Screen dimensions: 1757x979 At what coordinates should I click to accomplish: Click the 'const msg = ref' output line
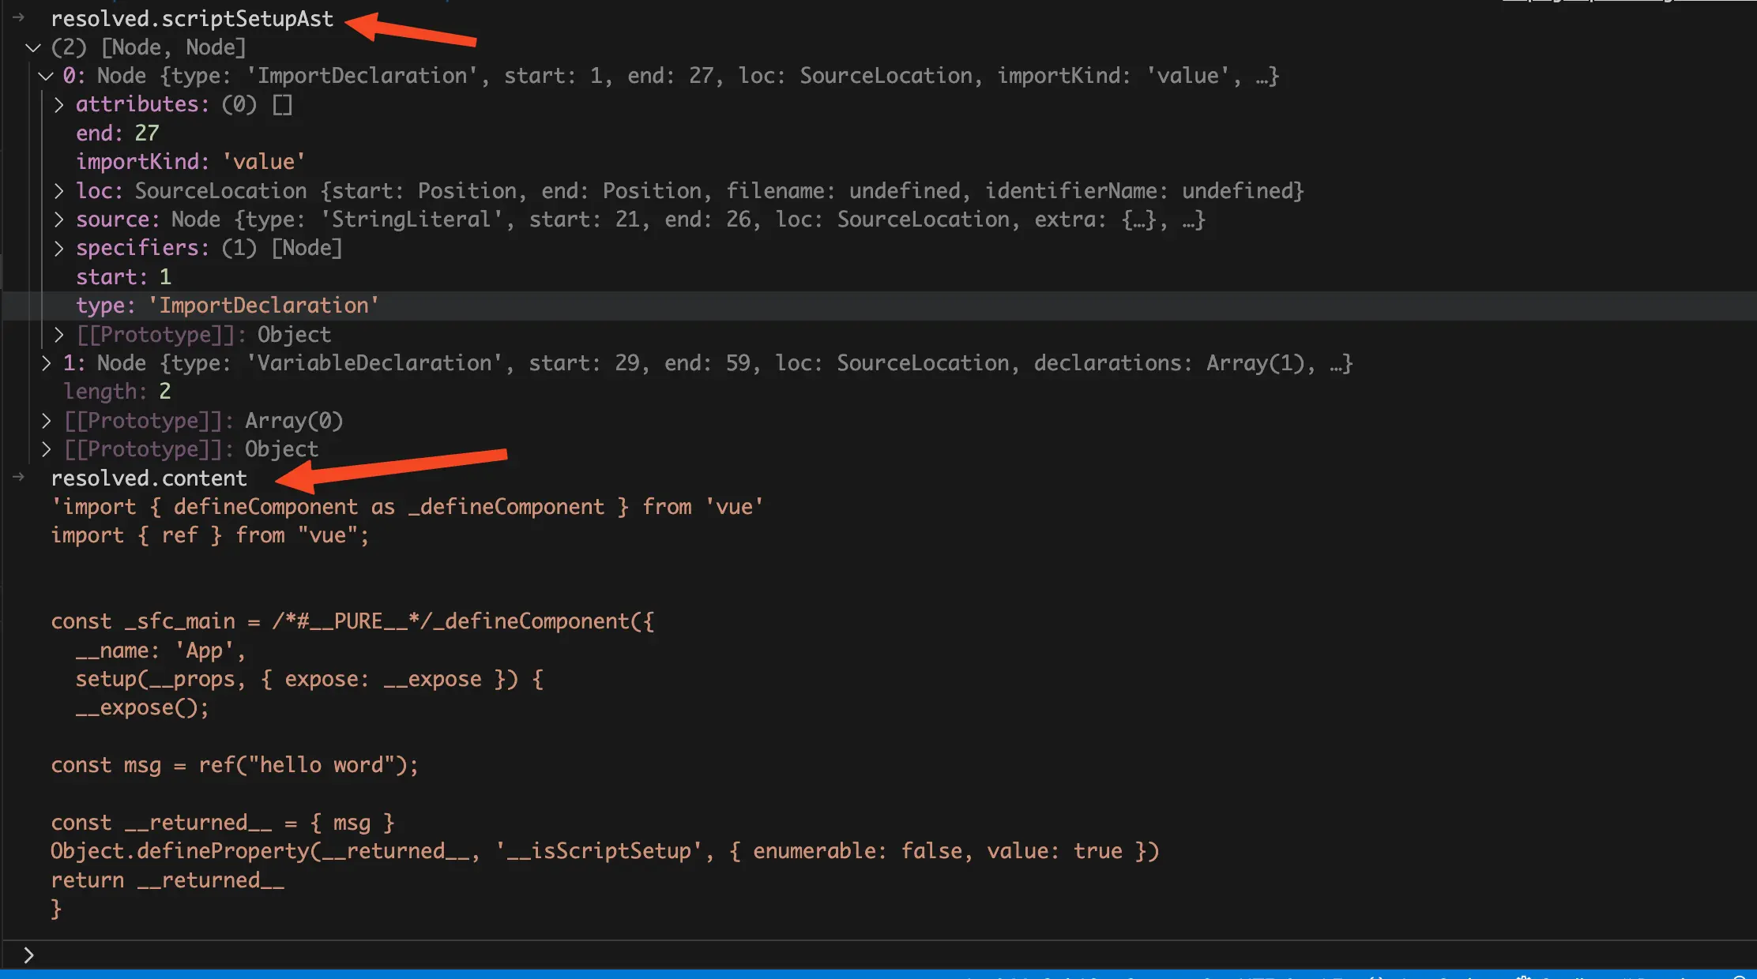click(x=235, y=765)
